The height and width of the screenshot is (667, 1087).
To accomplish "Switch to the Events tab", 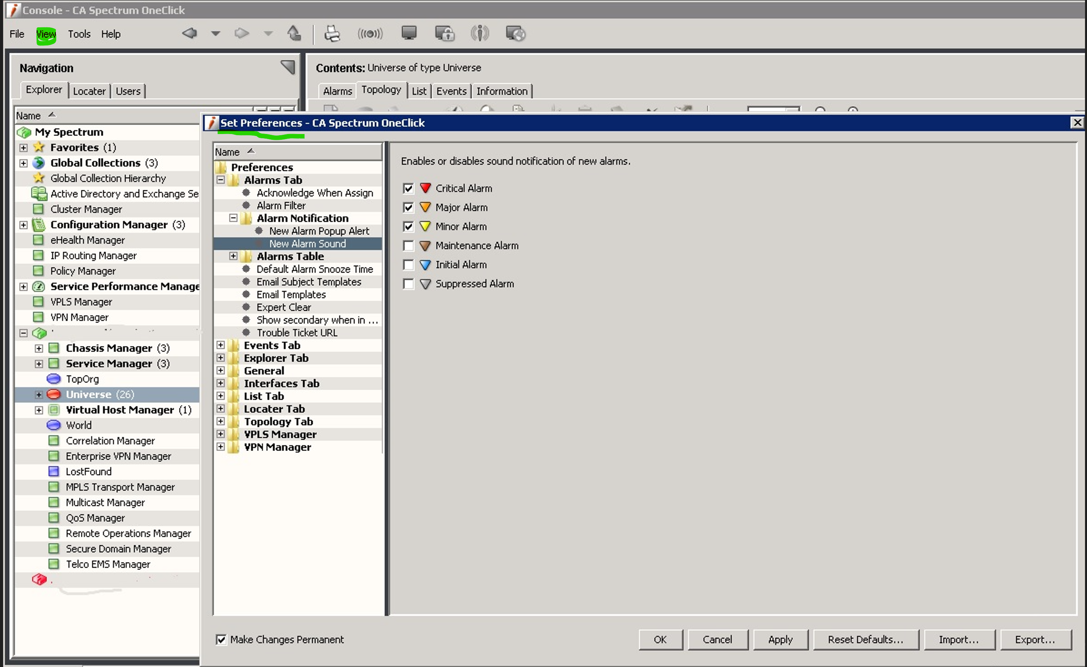I will 451,91.
